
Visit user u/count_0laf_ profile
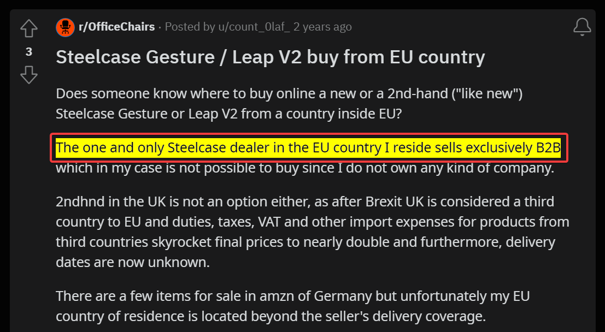pos(254,27)
